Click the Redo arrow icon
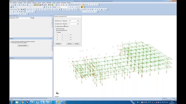The image size is (186, 104). [x=32, y=5]
